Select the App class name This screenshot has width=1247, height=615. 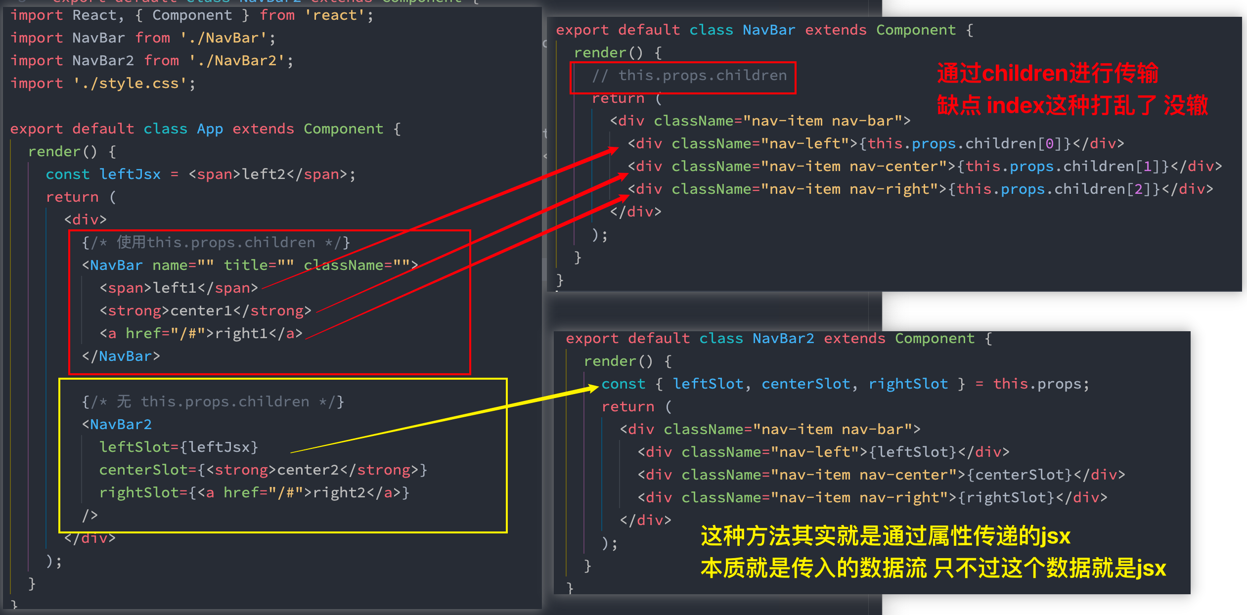click(x=210, y=129)
